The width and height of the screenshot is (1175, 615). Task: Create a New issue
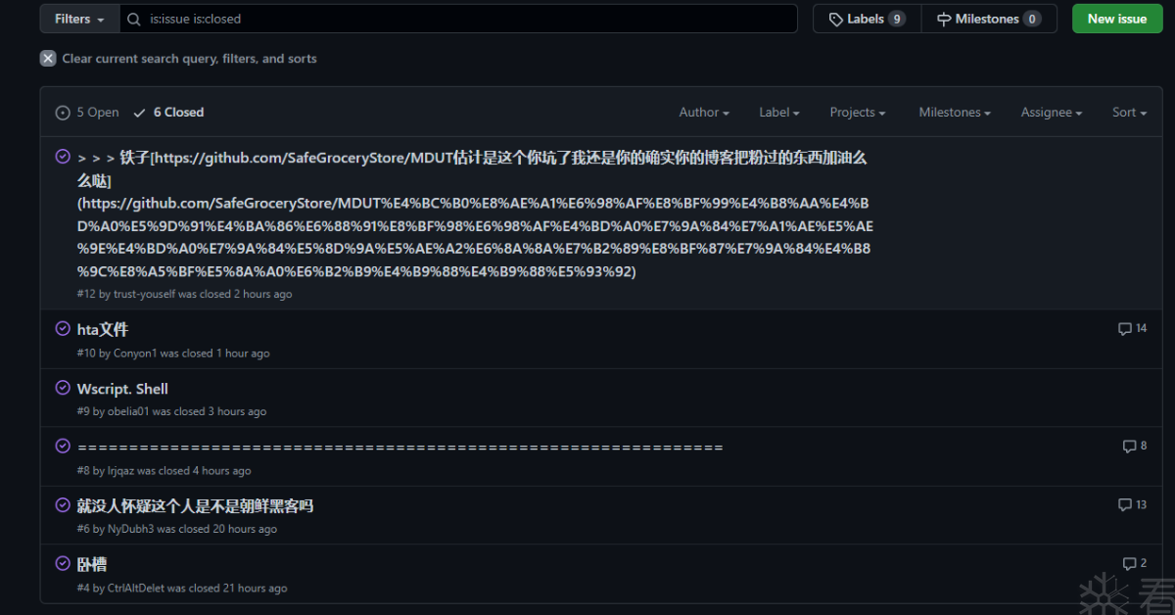click(1117, 19)
